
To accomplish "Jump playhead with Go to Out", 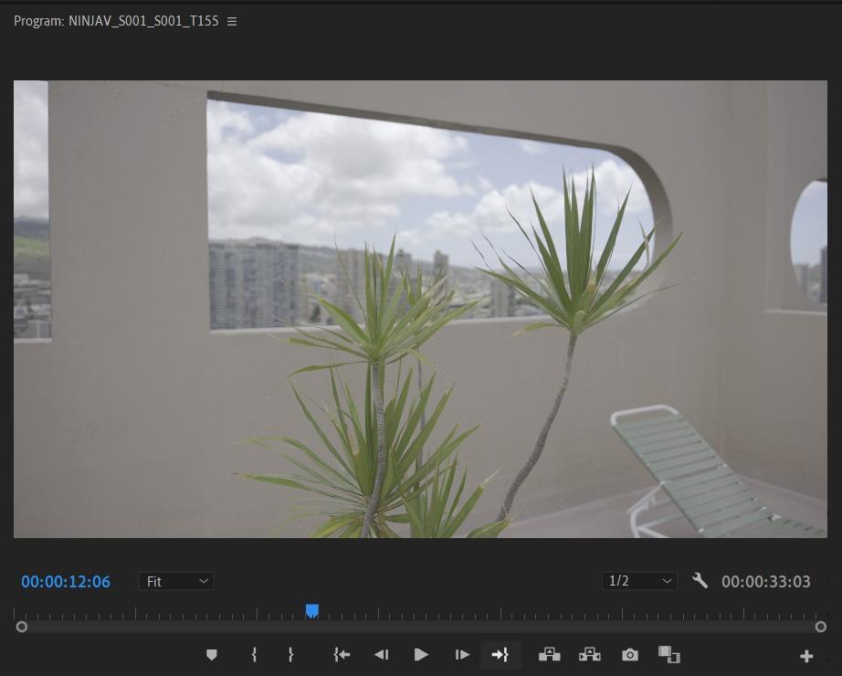I will tap(500, 654).
